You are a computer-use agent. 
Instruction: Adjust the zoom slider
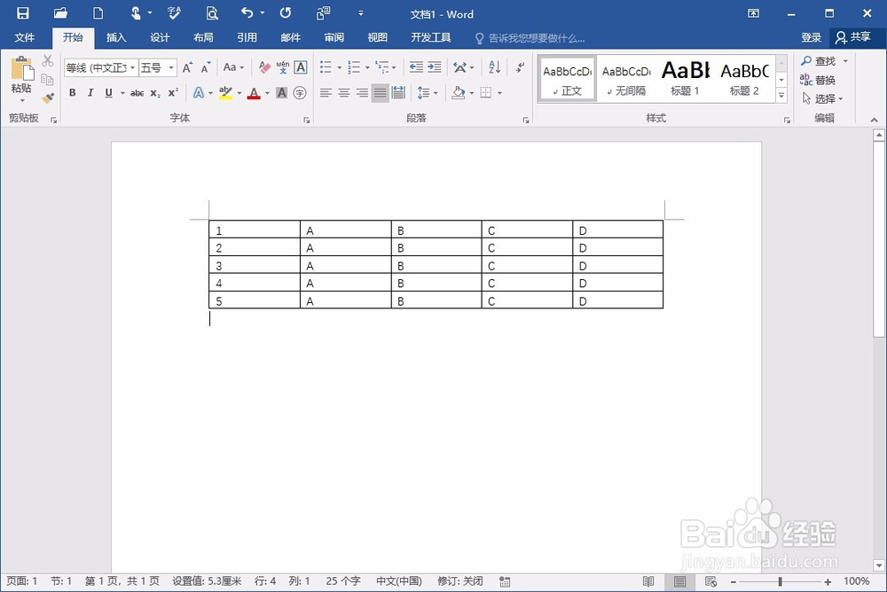pos(780,581)
